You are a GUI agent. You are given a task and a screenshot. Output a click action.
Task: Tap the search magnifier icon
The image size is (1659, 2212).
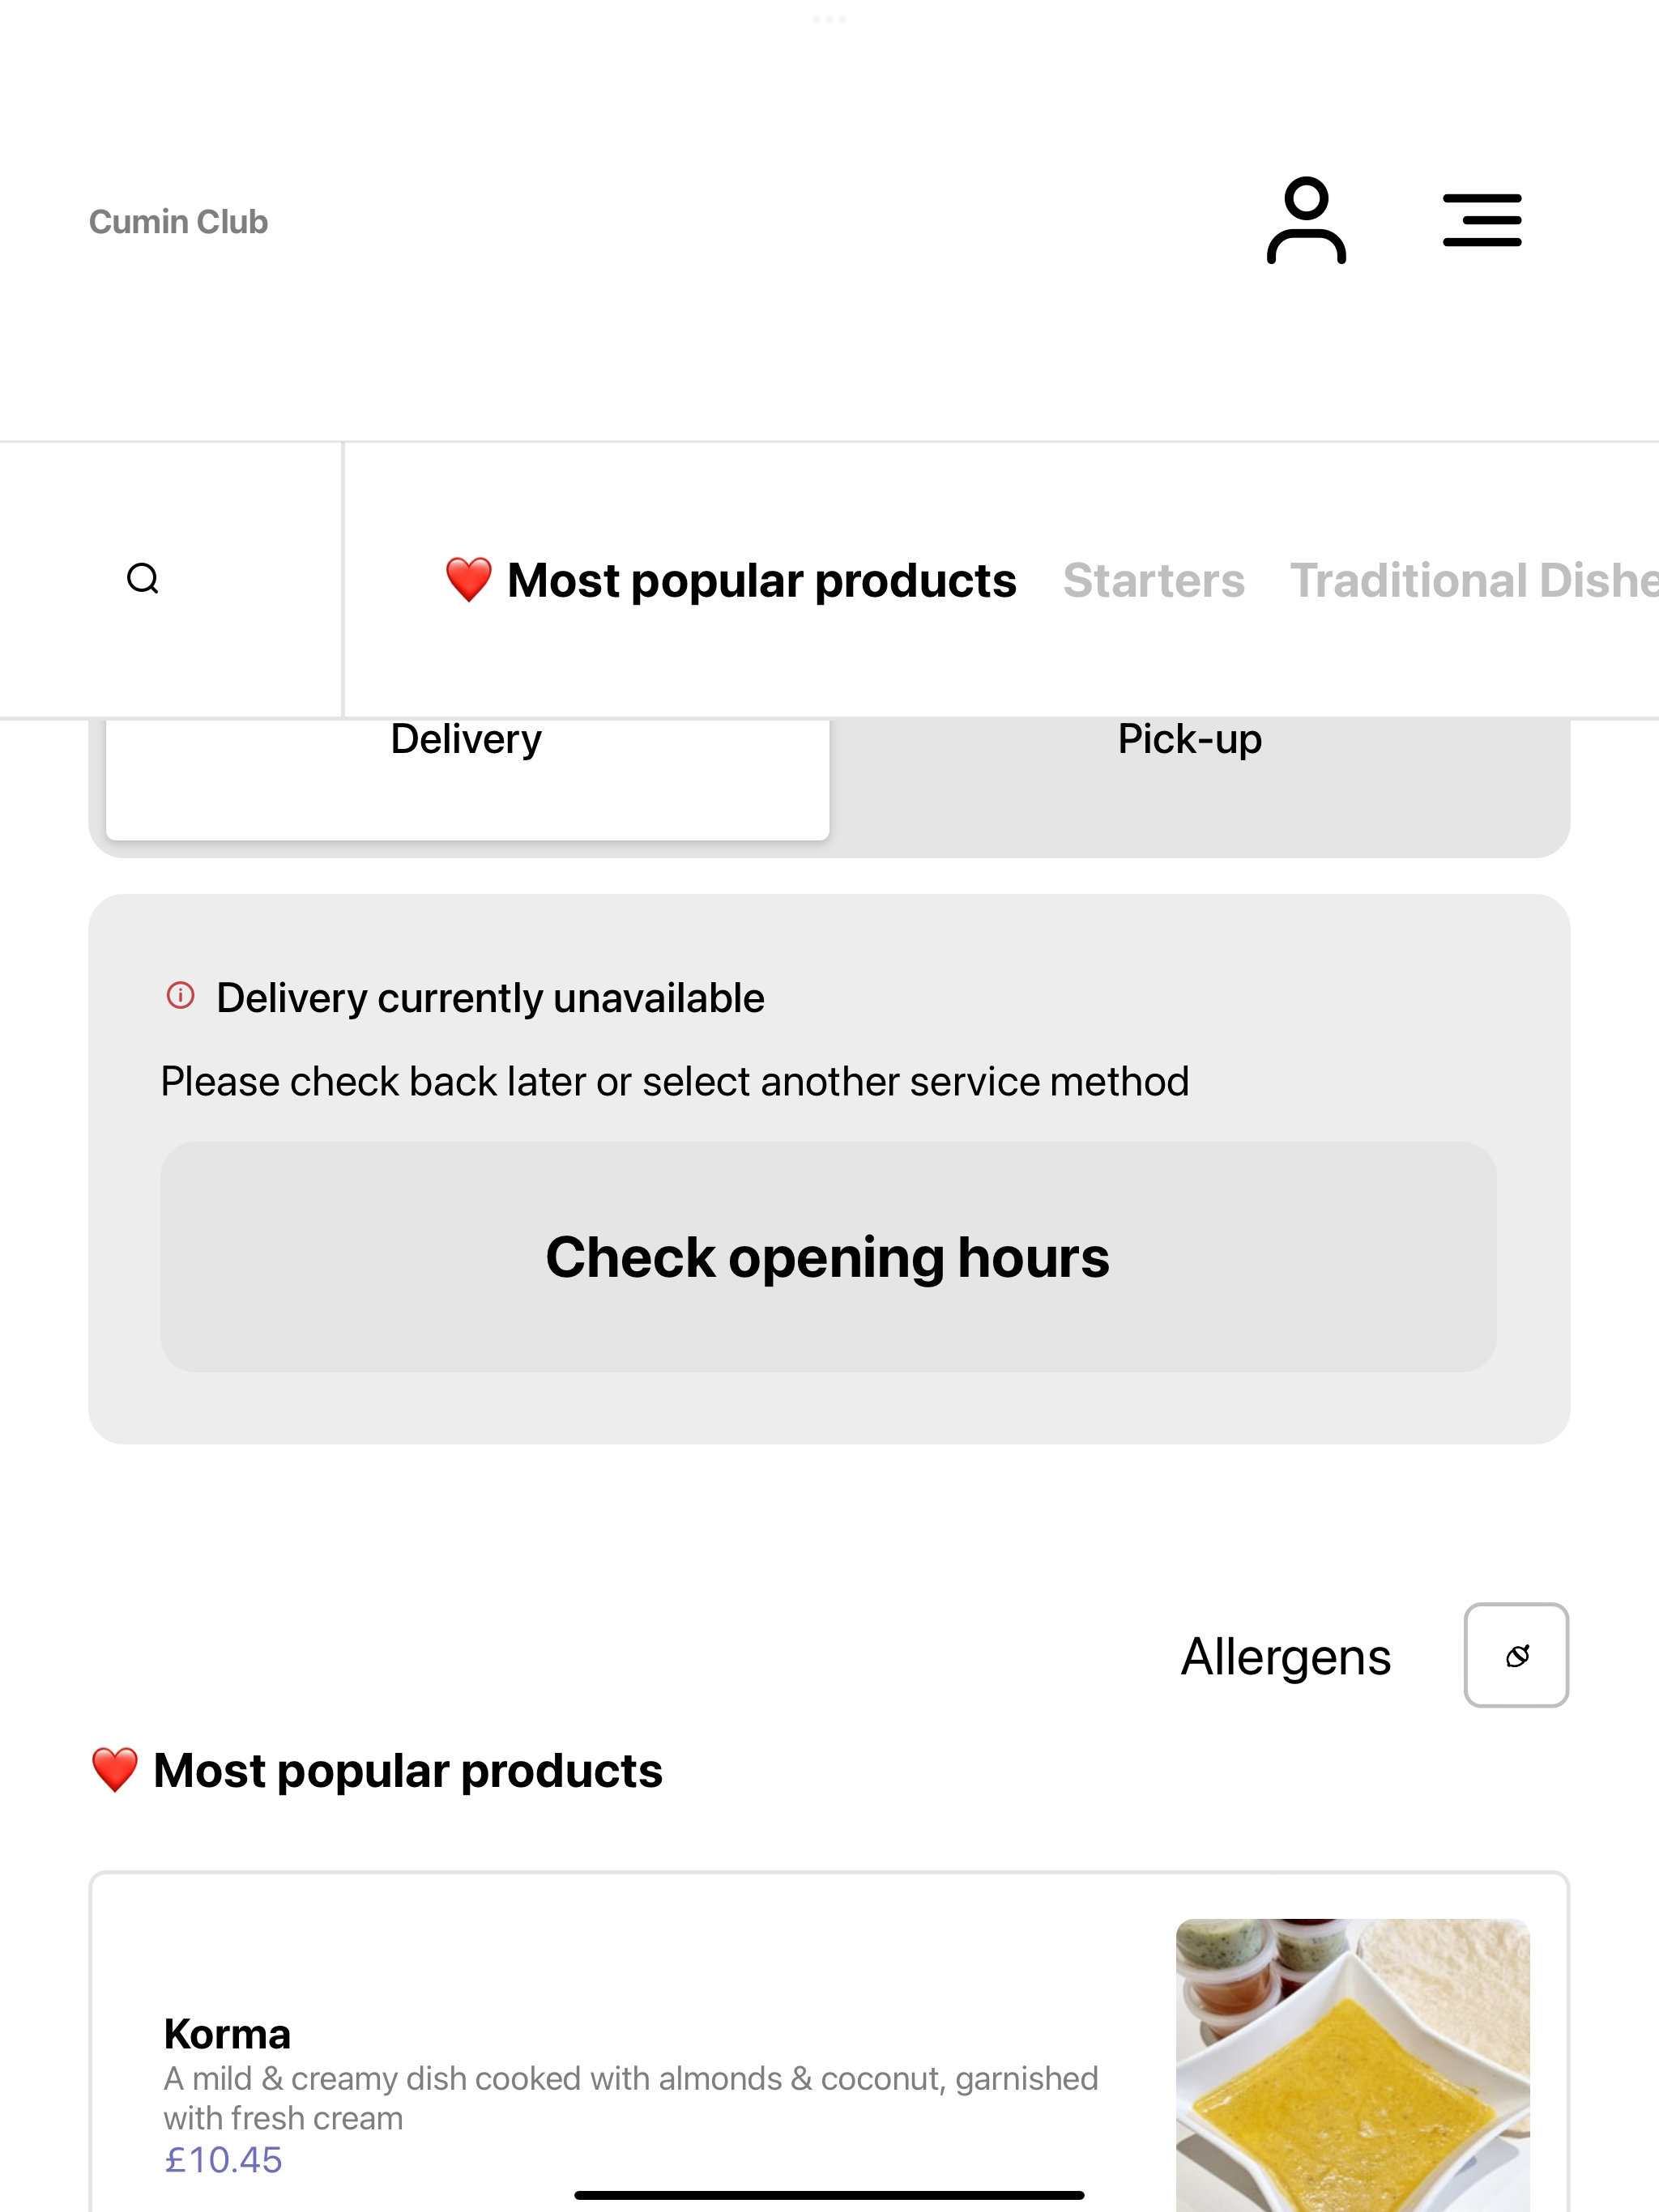click(x=143, y=579)
